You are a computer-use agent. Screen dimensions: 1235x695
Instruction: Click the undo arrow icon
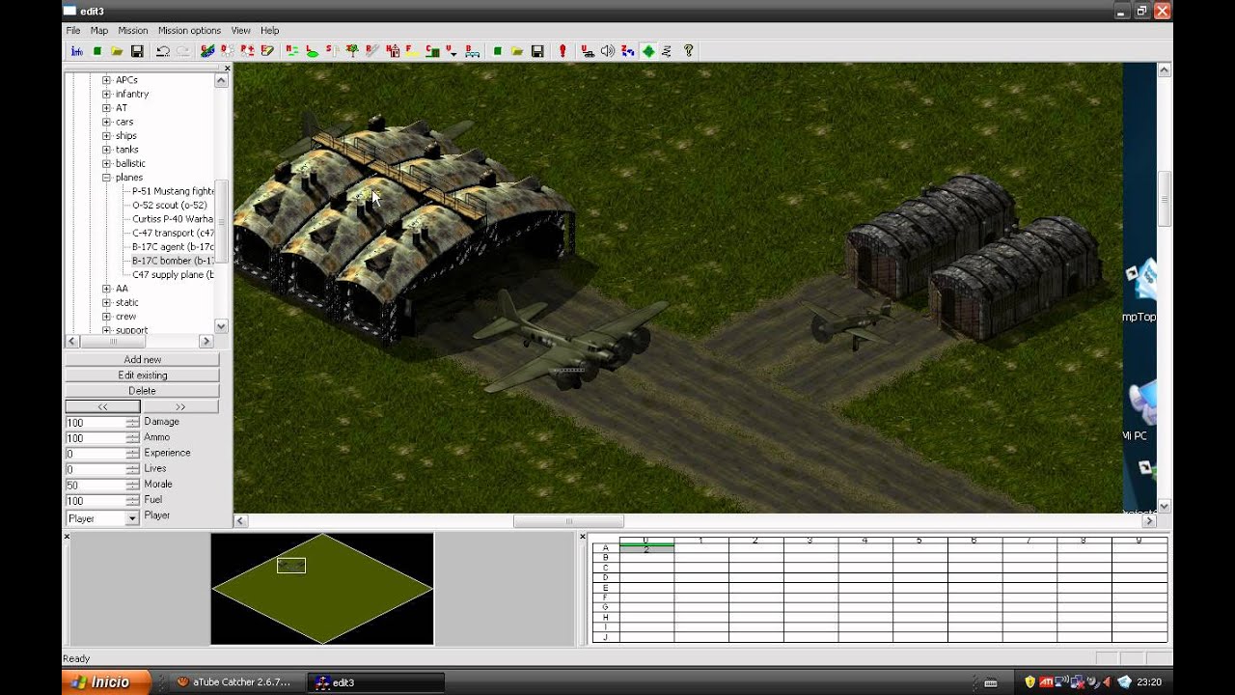click(163, 50)
